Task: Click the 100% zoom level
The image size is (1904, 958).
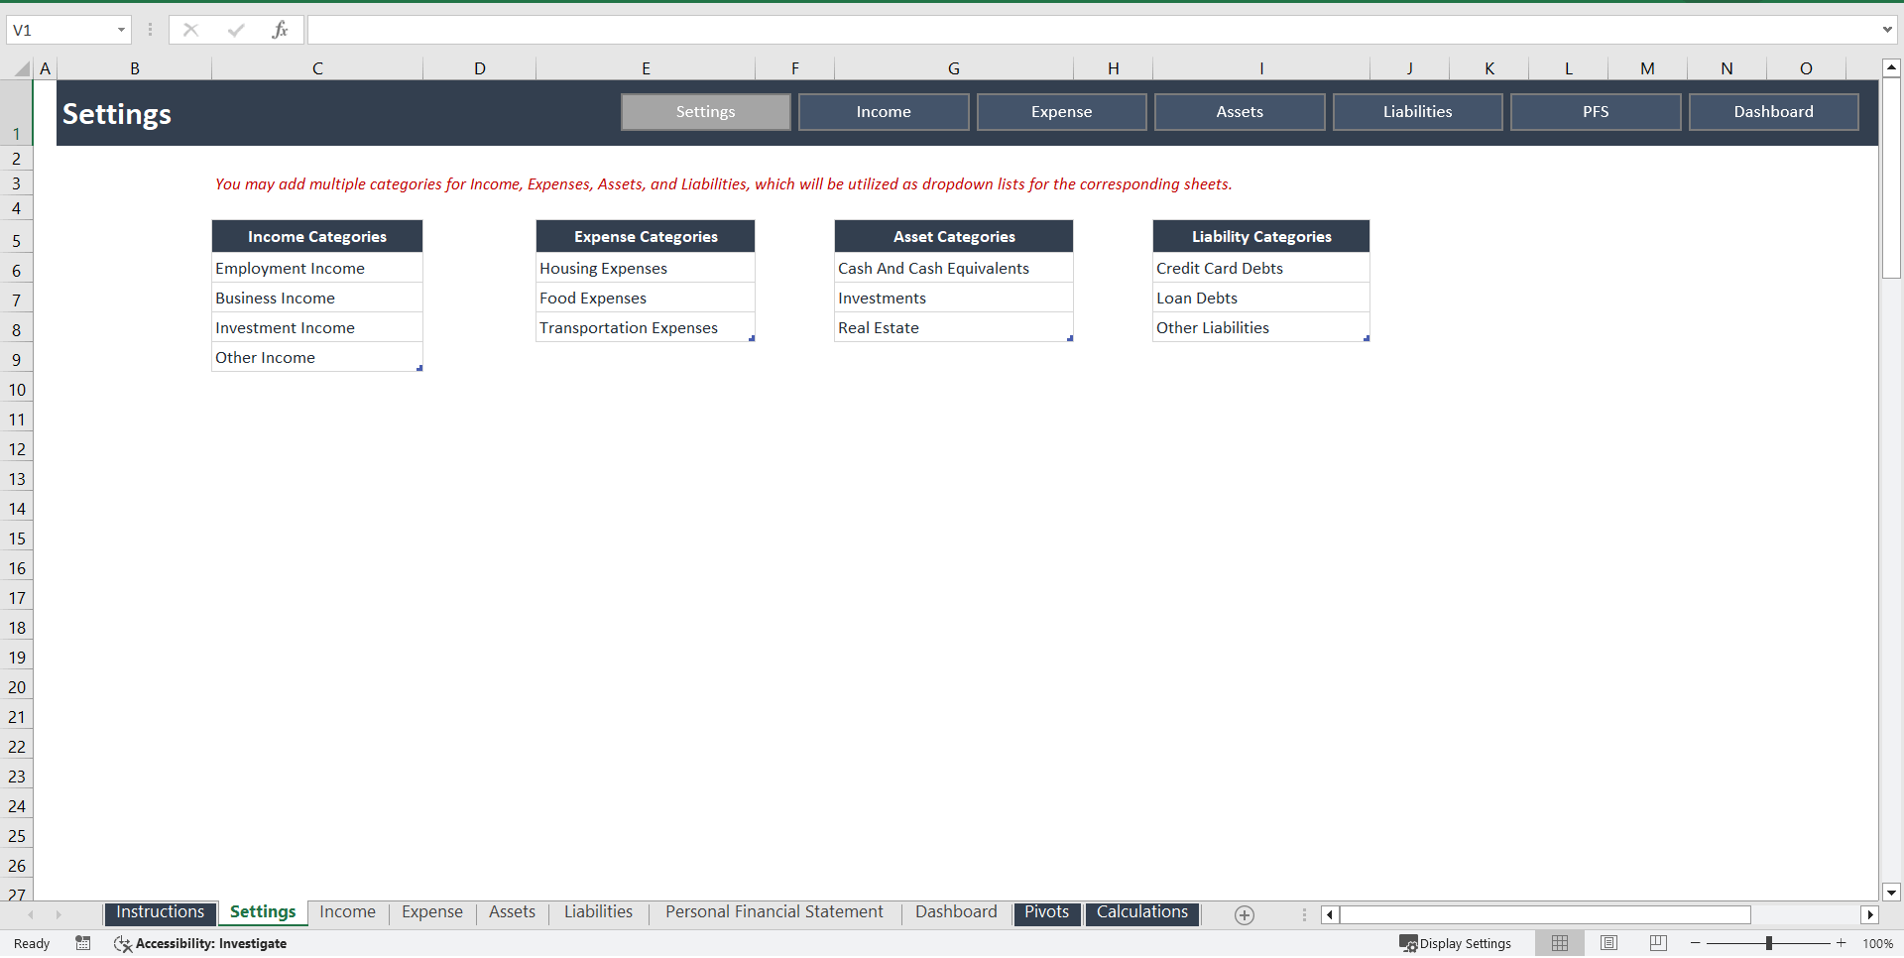Action: 1877,943
